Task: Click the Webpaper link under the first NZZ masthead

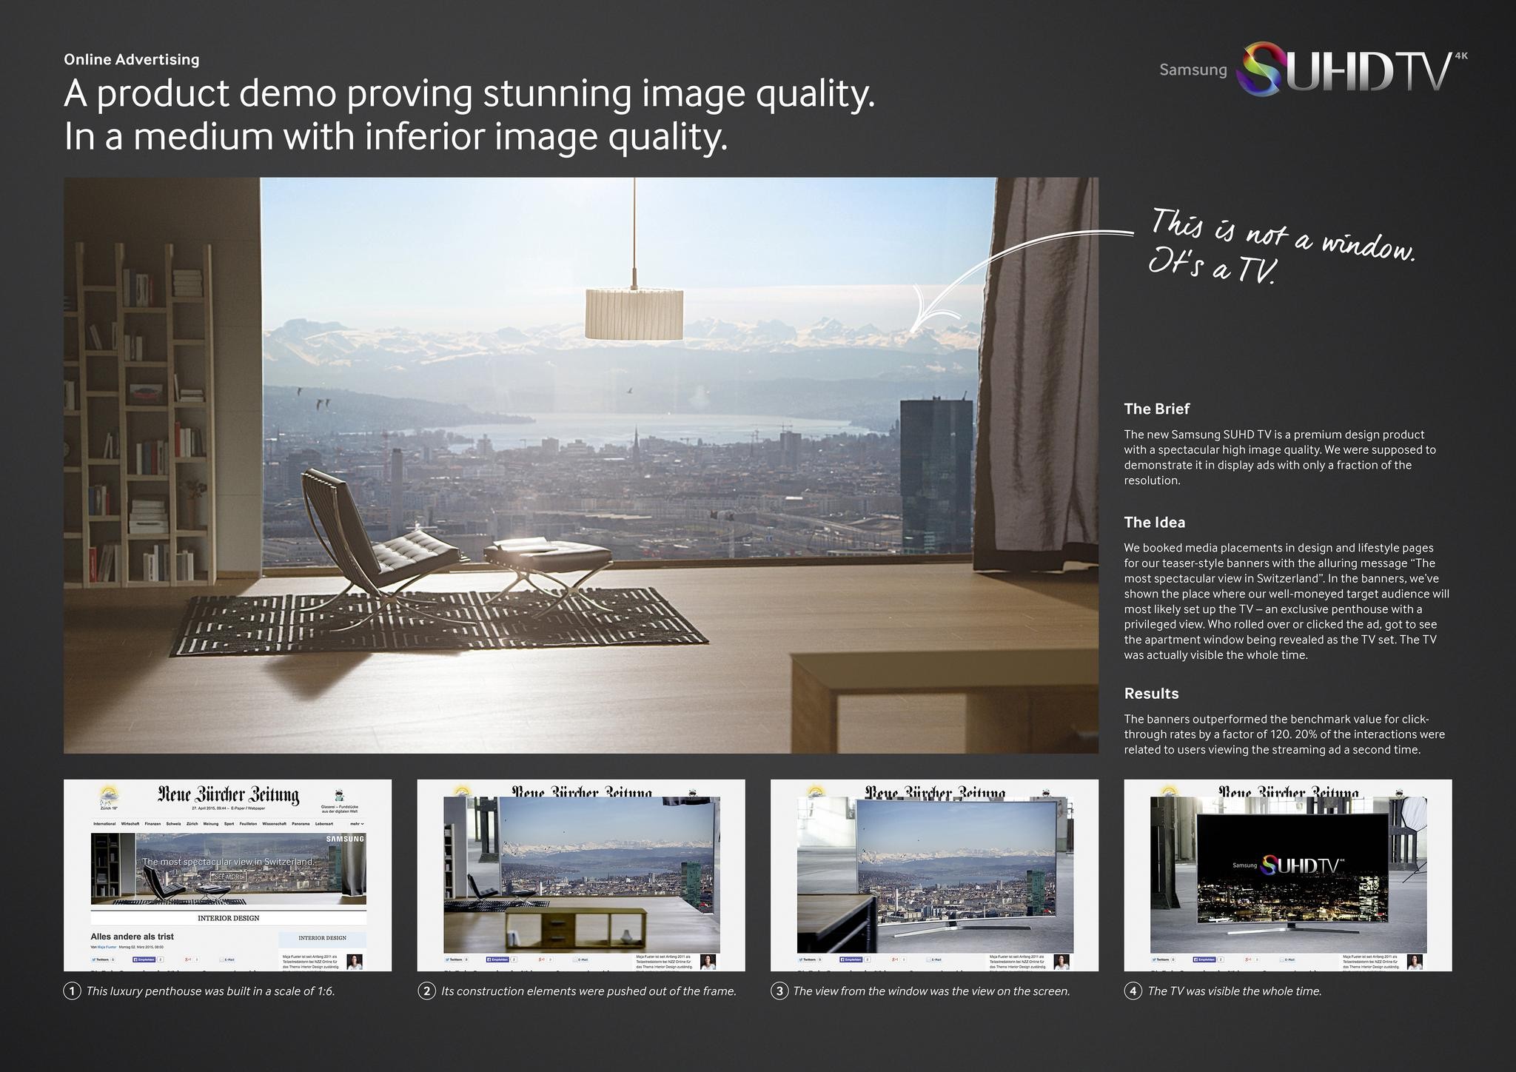Action: click(x=256, y=808)
